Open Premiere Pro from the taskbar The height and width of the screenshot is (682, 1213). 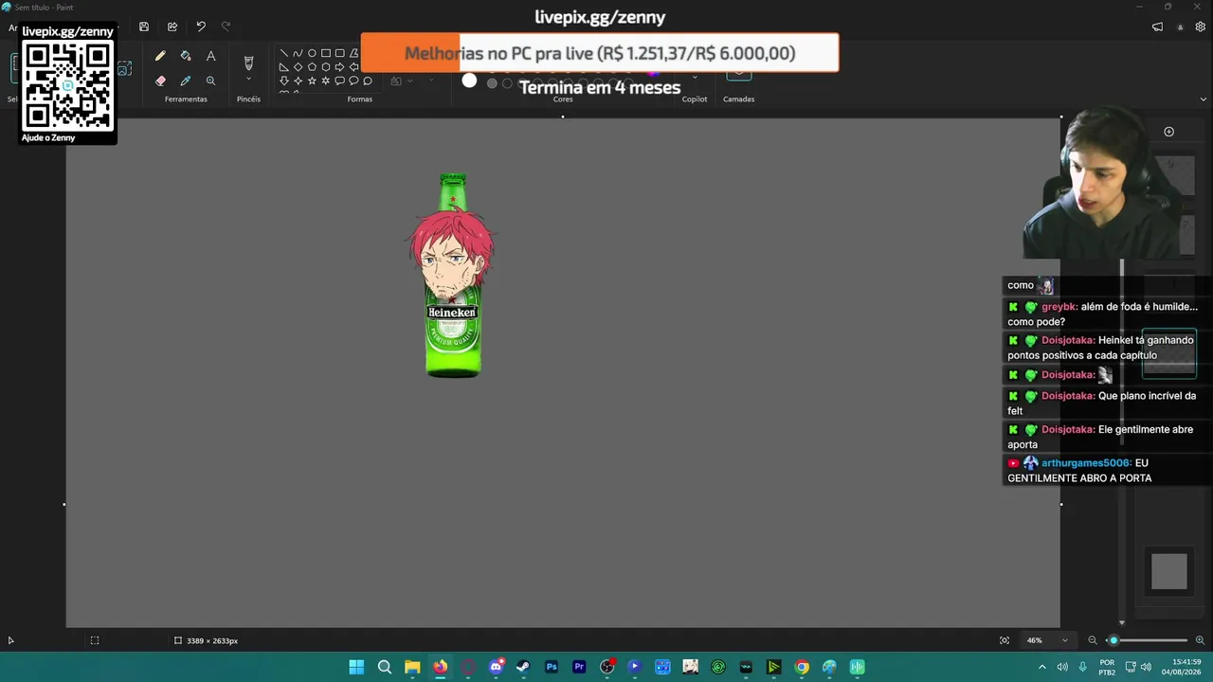click(x=579, y=667)
